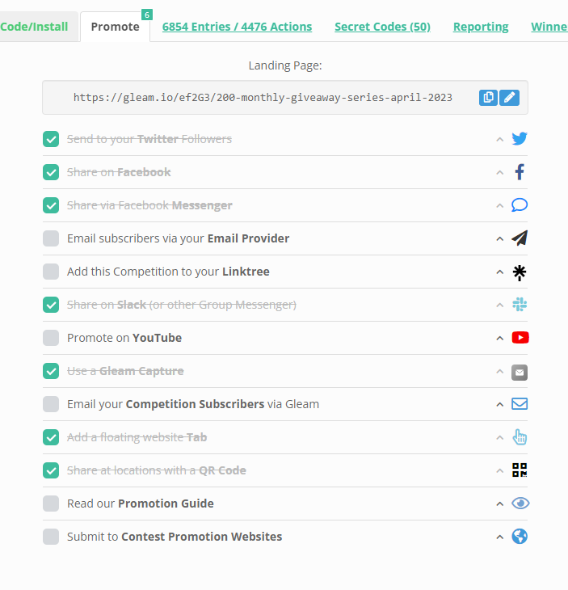Click the Facebook f icon
This screenshot has width=568, height=590.
pyautogui.click(x=520, y=172)
